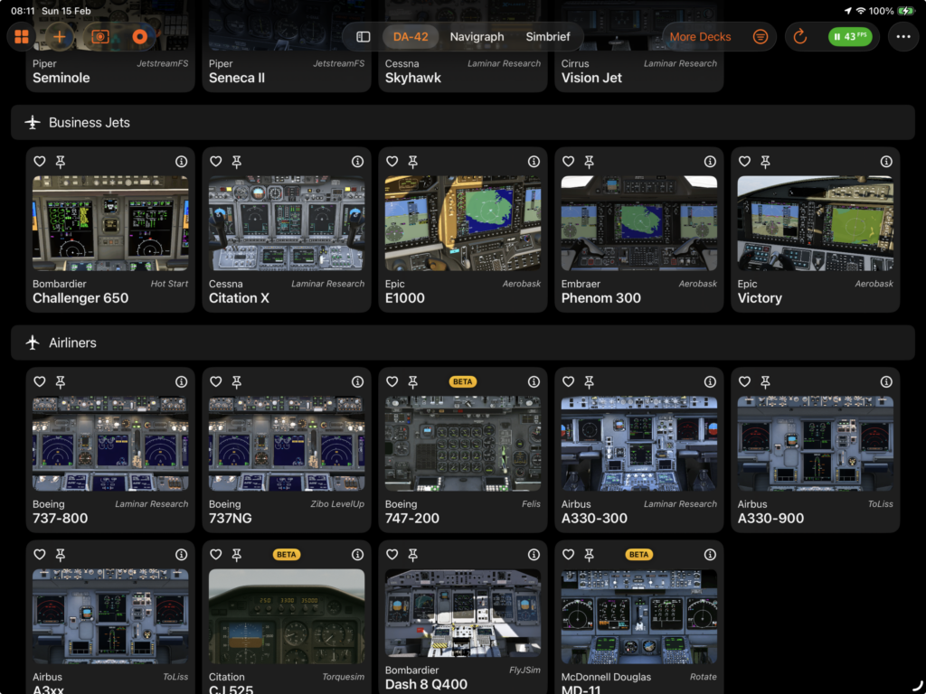Toggle the 43 FPS pause indicator
This screenshot has width=926, height=694.
[x=850, y=37]
